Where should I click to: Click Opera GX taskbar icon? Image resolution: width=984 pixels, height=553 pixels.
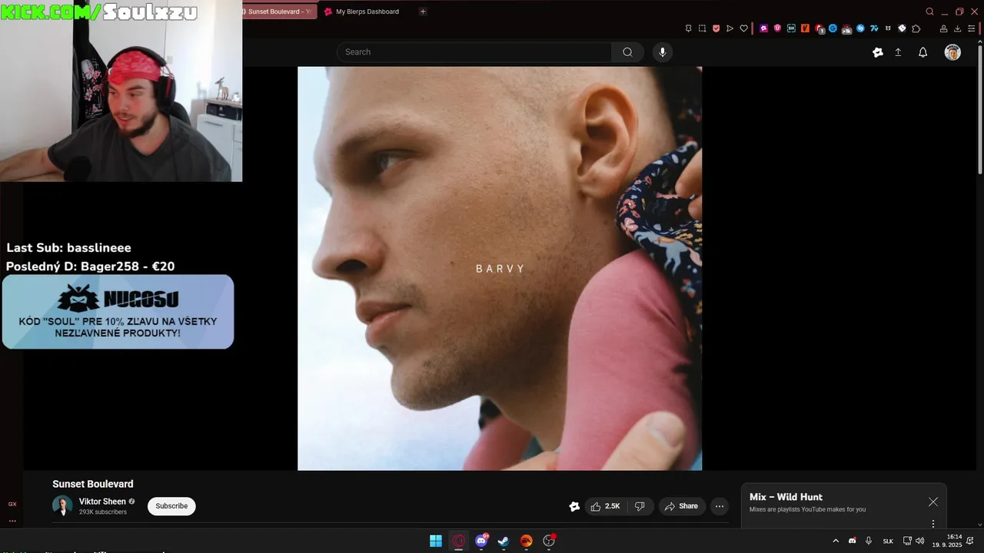[459, 541]
